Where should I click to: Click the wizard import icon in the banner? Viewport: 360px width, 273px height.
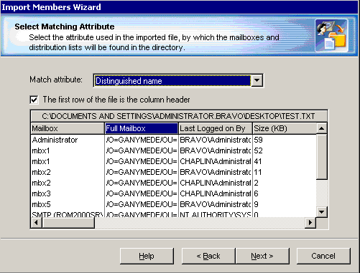click(x=331, y=36)
